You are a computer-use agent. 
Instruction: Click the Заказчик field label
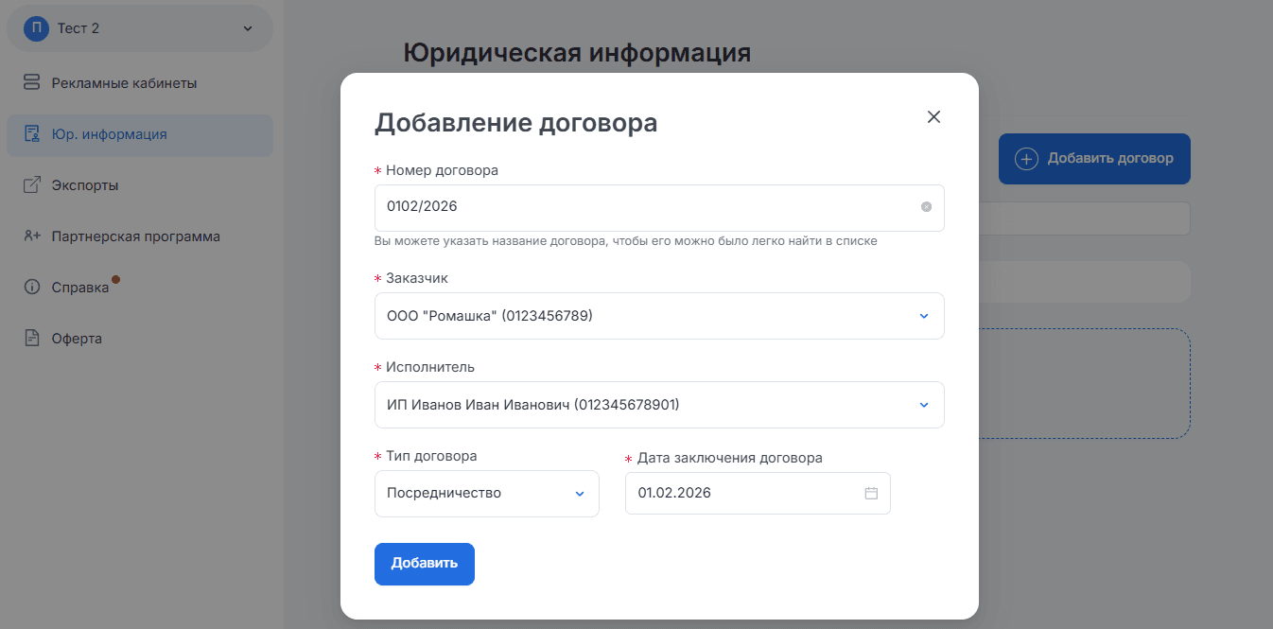417,278
